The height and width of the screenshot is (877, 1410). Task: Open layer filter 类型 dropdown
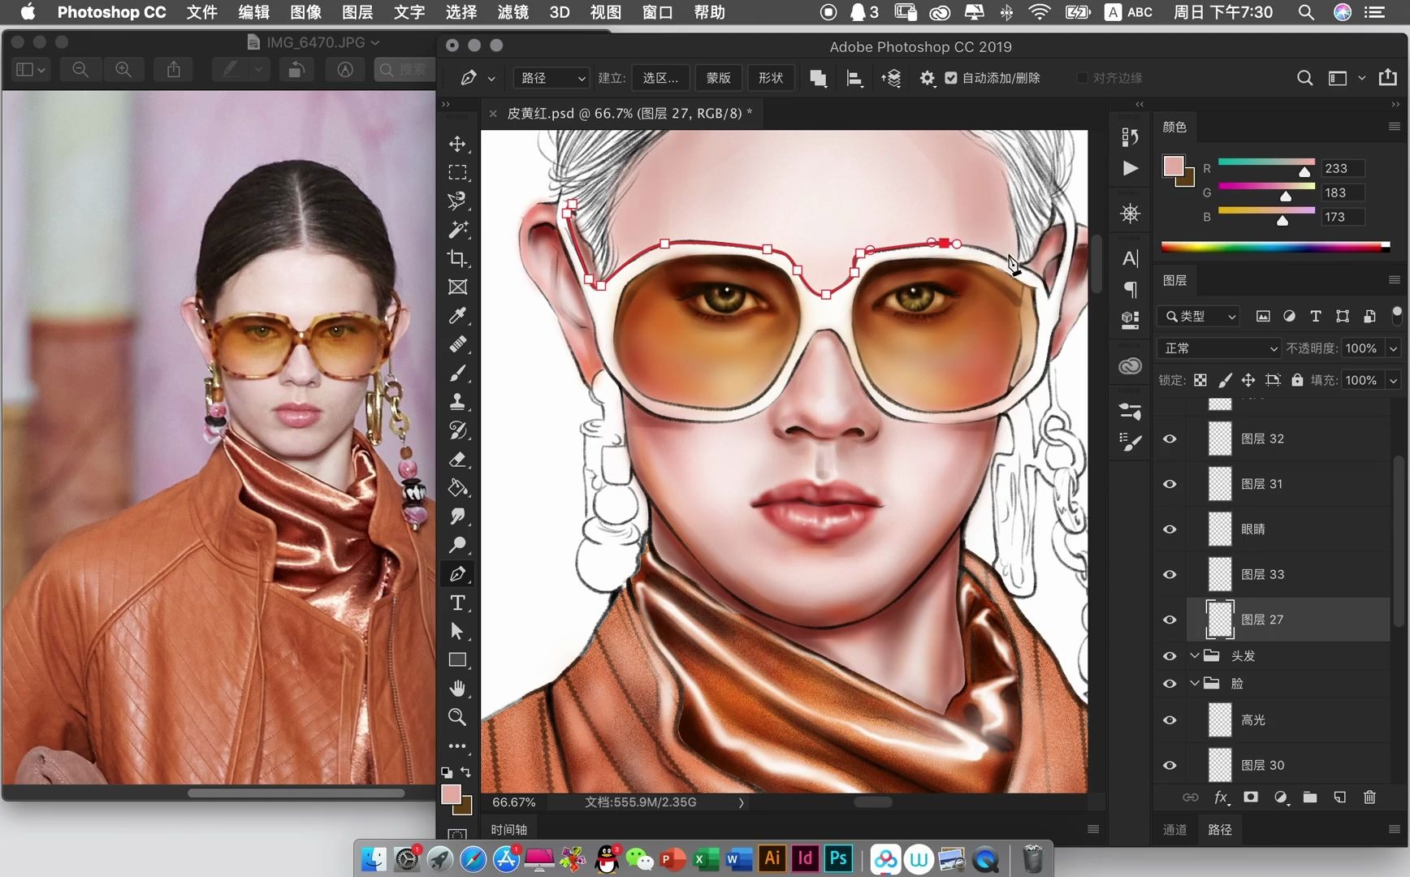[x=1199, y=317]
